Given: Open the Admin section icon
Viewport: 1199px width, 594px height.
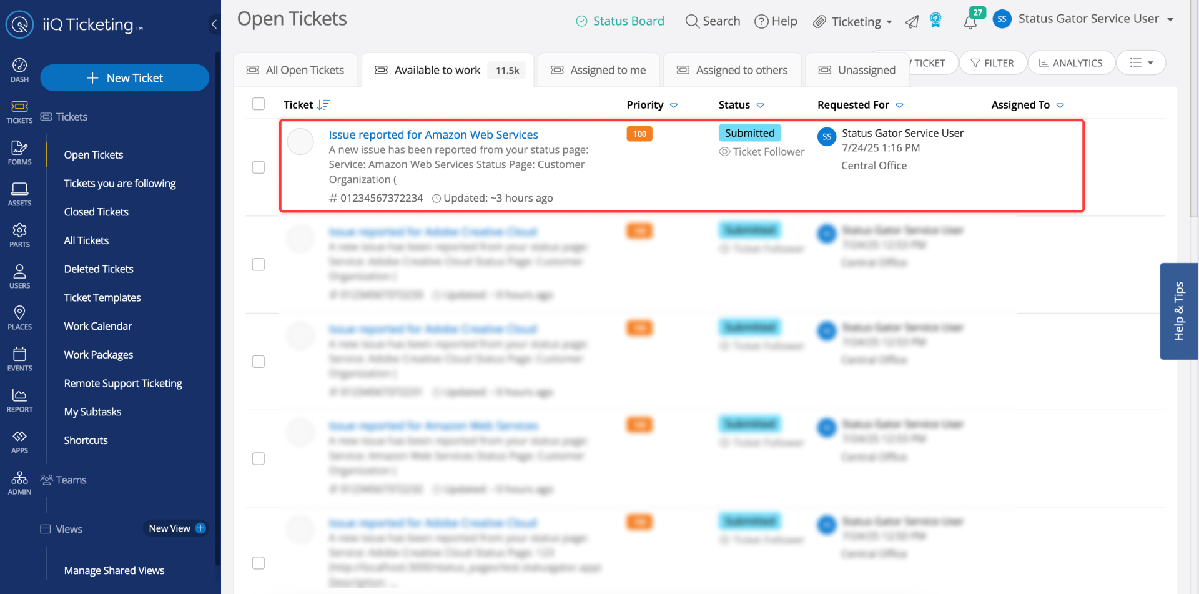Looking at the screenshot, I should [19, 482].
